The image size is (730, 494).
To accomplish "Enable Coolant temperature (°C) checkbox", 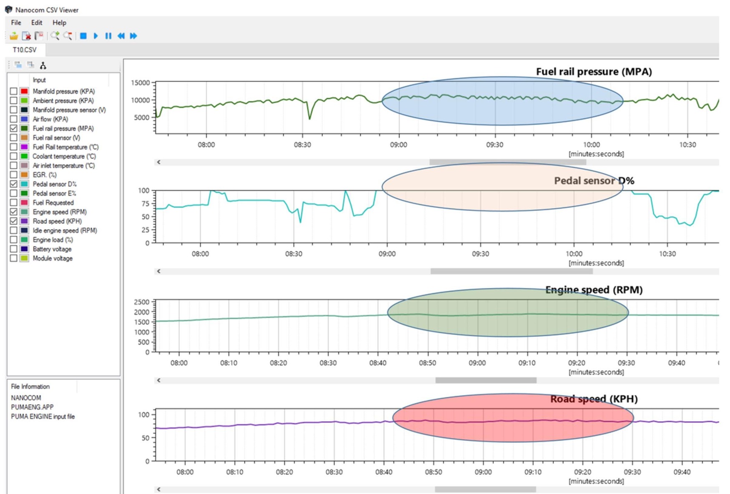I will [14, 156].
